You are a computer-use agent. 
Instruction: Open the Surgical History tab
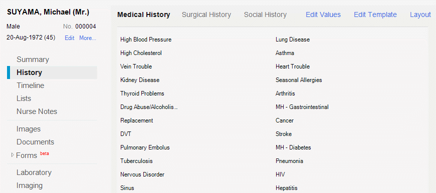(206, 14)
